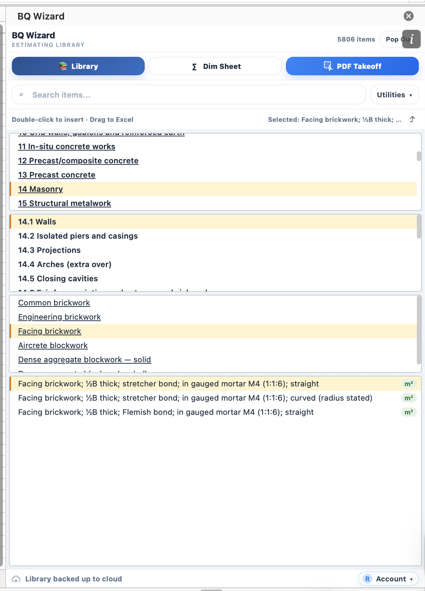Select 15 Structural metalwork category
This screenshot has width=425, height=591.
(65, 203)
